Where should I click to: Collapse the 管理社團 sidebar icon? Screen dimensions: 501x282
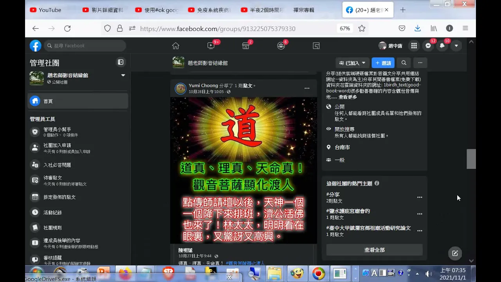point(121,62)
